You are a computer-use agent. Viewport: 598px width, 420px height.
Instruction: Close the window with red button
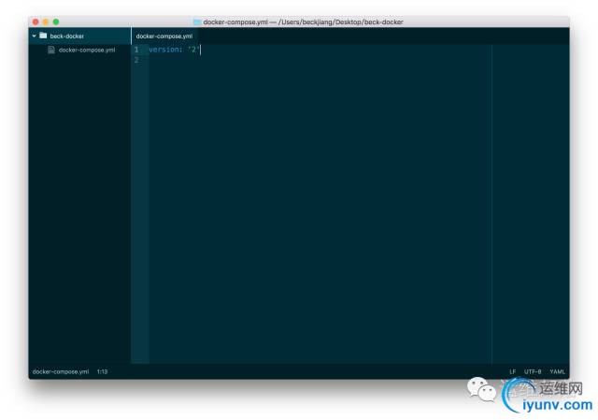click(x=36, y=22)
